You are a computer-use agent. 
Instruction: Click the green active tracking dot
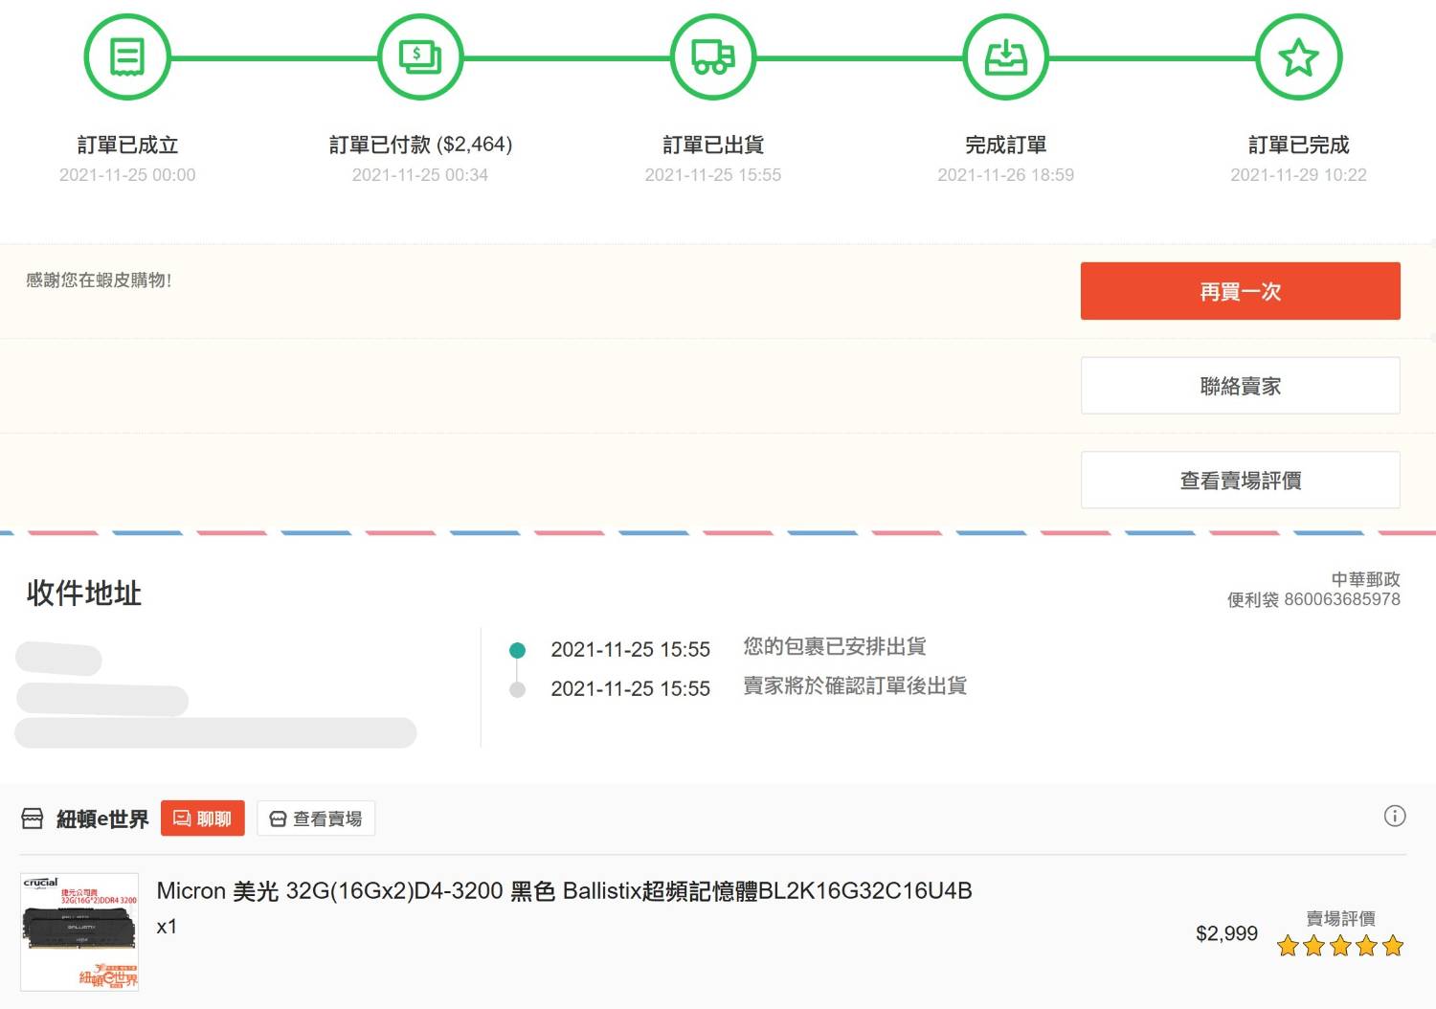coord(518,650)
